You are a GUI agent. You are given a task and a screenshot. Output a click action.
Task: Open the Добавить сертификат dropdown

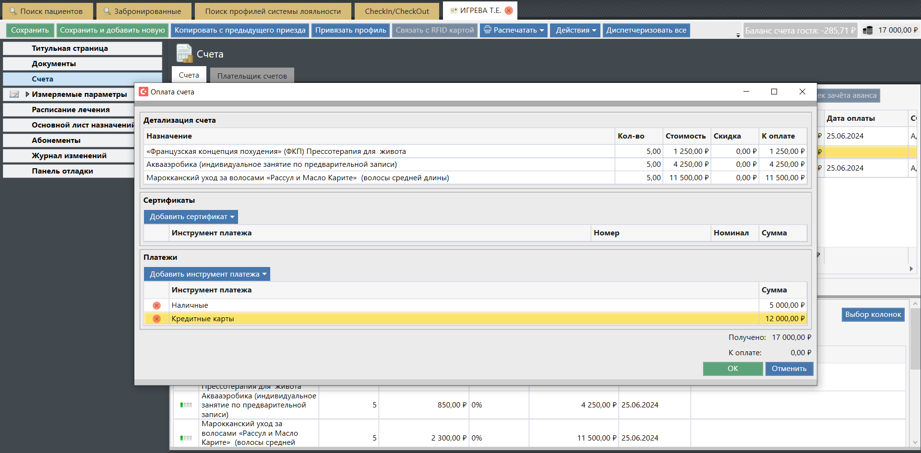pyautogui.click(x=191, y=217)
